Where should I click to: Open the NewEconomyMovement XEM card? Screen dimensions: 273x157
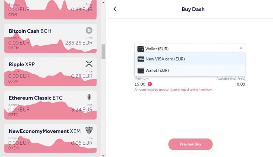(50, 138)
